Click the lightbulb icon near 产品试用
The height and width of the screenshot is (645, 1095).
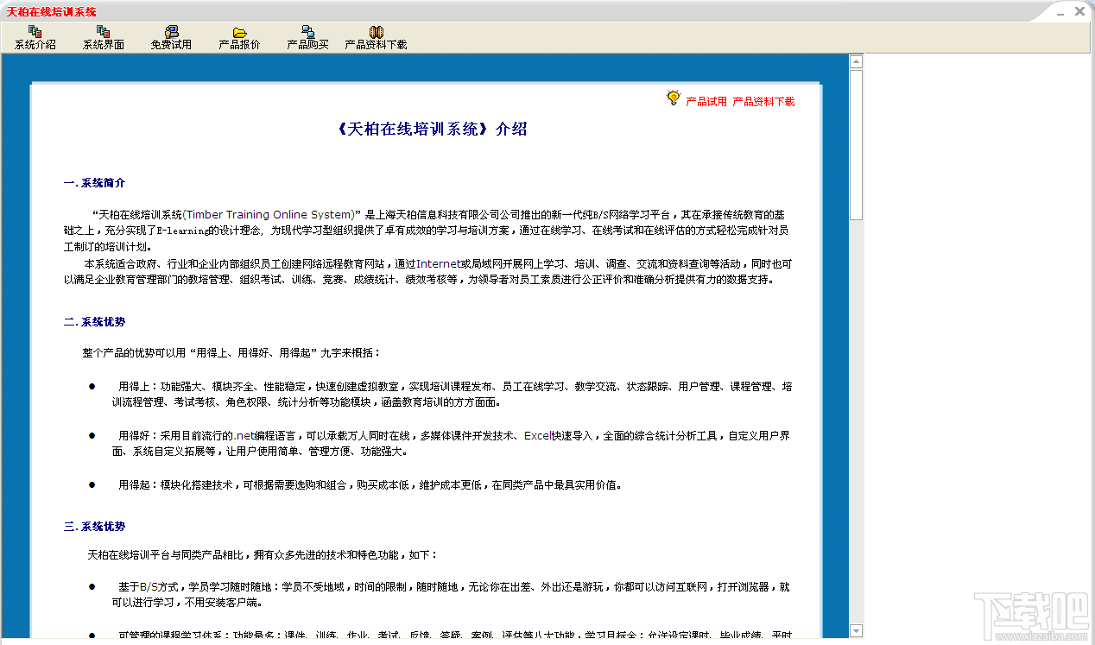click(x=674, y=98)
